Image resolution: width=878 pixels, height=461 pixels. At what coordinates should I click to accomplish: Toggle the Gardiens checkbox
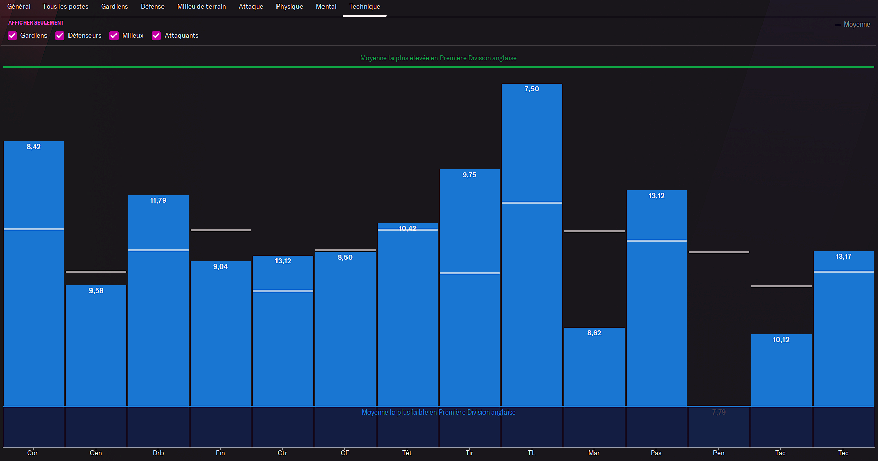coord(13,36)
